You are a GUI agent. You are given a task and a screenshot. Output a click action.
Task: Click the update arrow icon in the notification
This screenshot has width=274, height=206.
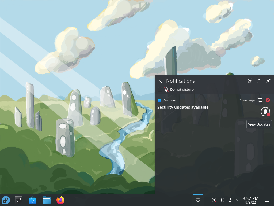[265, 112]
